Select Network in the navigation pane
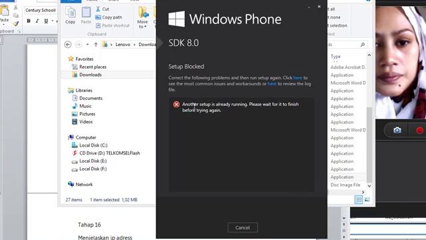 (x=81, y=185)
